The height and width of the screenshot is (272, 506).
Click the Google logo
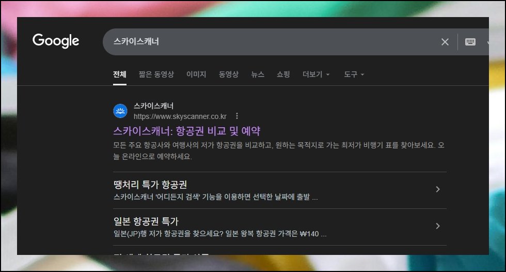[56, 41]
